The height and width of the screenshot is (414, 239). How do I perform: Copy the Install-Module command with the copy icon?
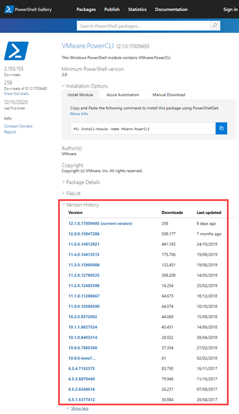click(221, 128)
